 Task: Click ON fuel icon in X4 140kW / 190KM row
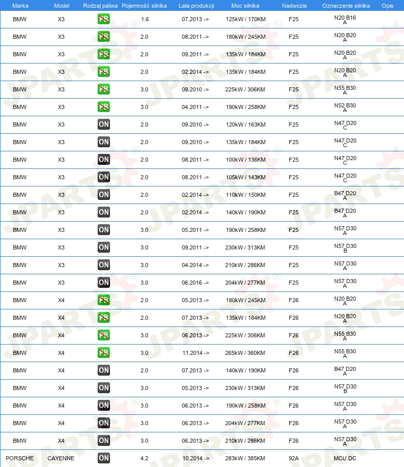[104, 370]
